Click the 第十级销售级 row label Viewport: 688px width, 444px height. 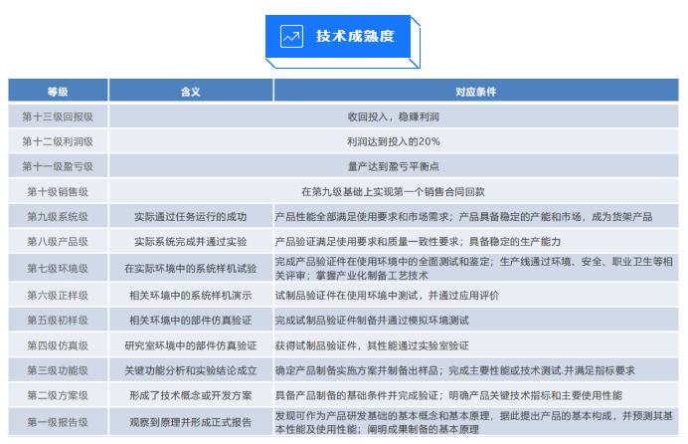point(58,191)
